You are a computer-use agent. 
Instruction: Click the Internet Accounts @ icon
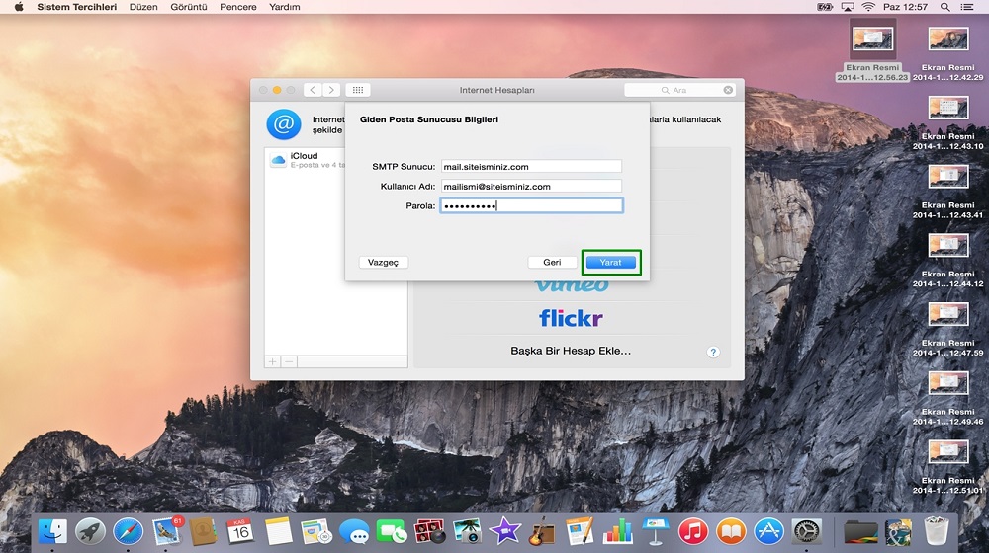(x=283, y=124)
